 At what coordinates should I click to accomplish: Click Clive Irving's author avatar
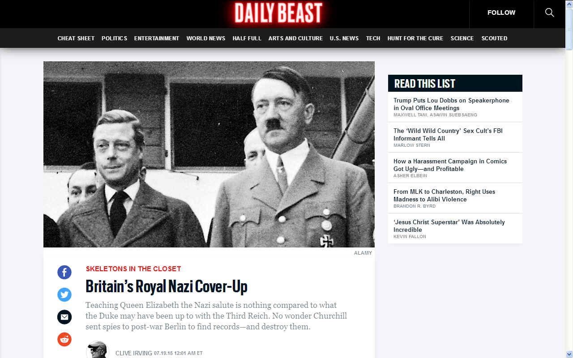coord(98,349)
